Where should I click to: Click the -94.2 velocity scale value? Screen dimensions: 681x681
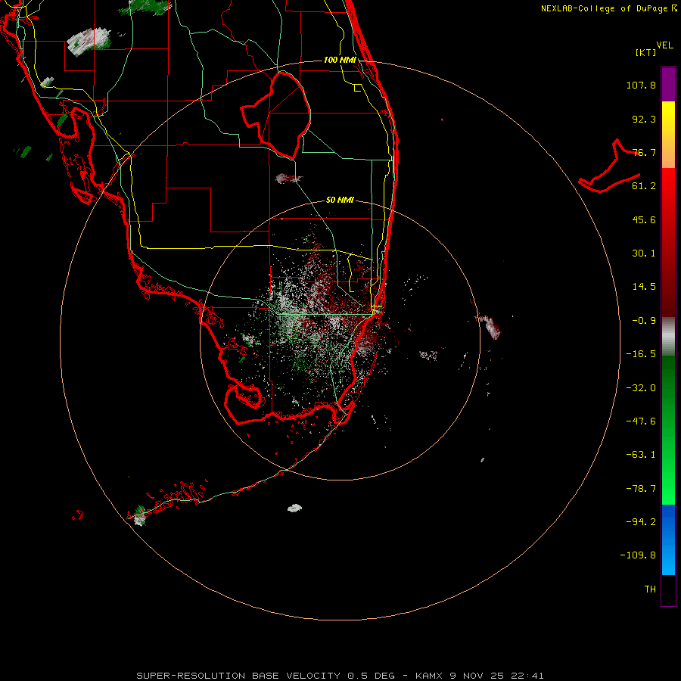click(641, 522)
